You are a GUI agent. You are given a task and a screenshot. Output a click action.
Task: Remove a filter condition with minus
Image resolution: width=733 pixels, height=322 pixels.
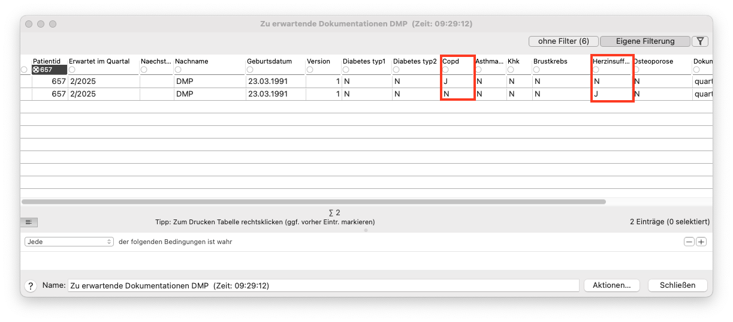tap(689, 242)
